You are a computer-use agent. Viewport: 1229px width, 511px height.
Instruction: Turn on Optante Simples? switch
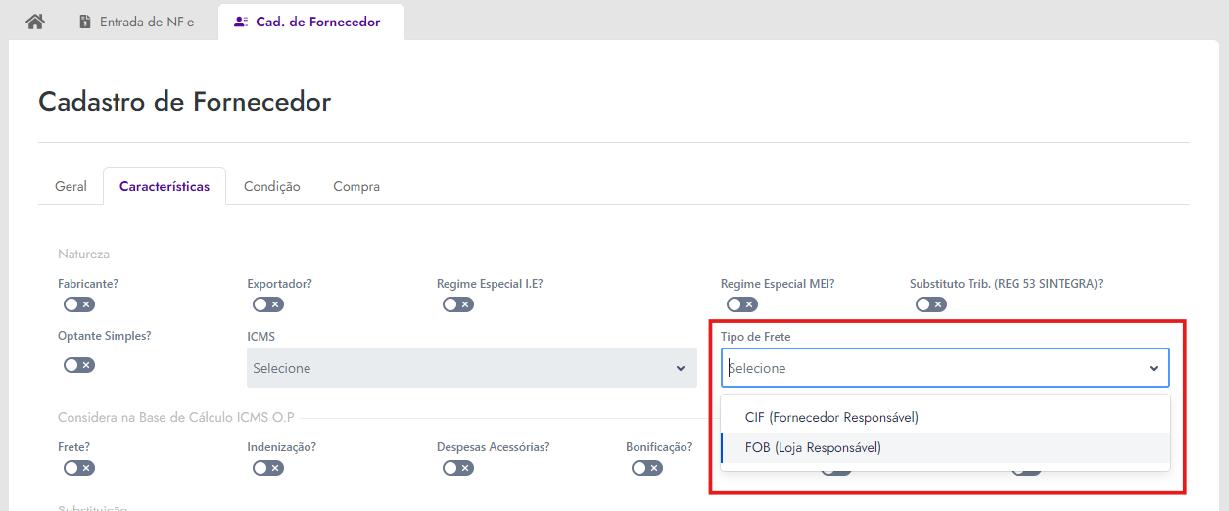point(79,365)
